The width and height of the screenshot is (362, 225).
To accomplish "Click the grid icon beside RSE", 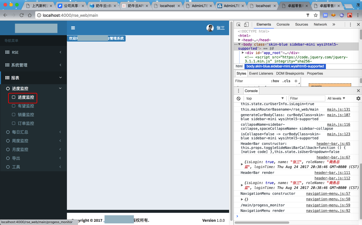I will pyautogui.click(x=7, y=52).
